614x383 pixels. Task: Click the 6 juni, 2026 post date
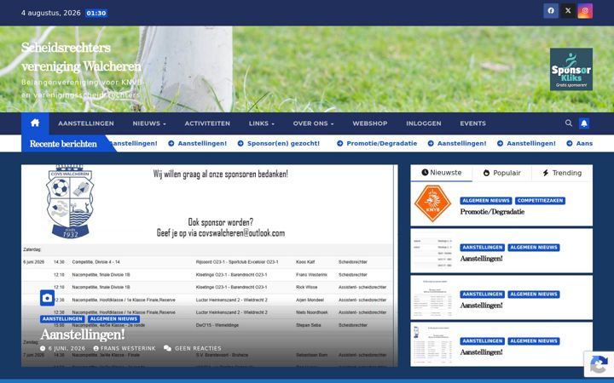coord(62,348)
